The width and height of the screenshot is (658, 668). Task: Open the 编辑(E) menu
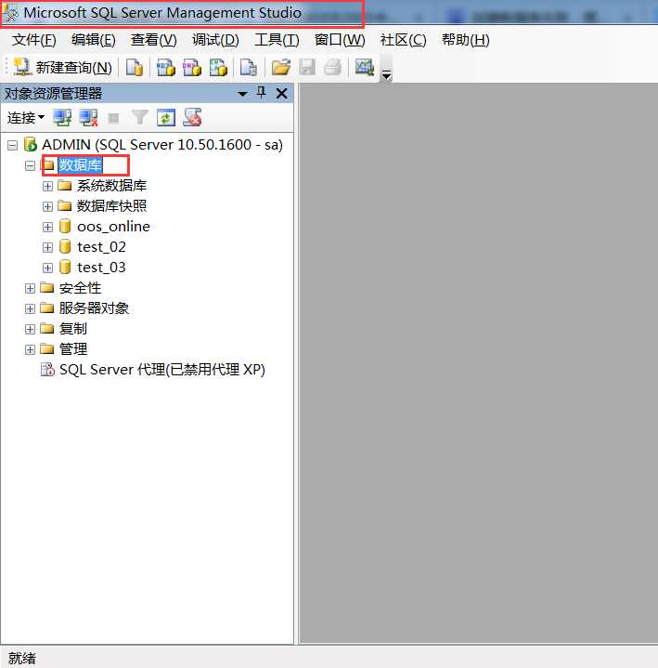point(93,40)
